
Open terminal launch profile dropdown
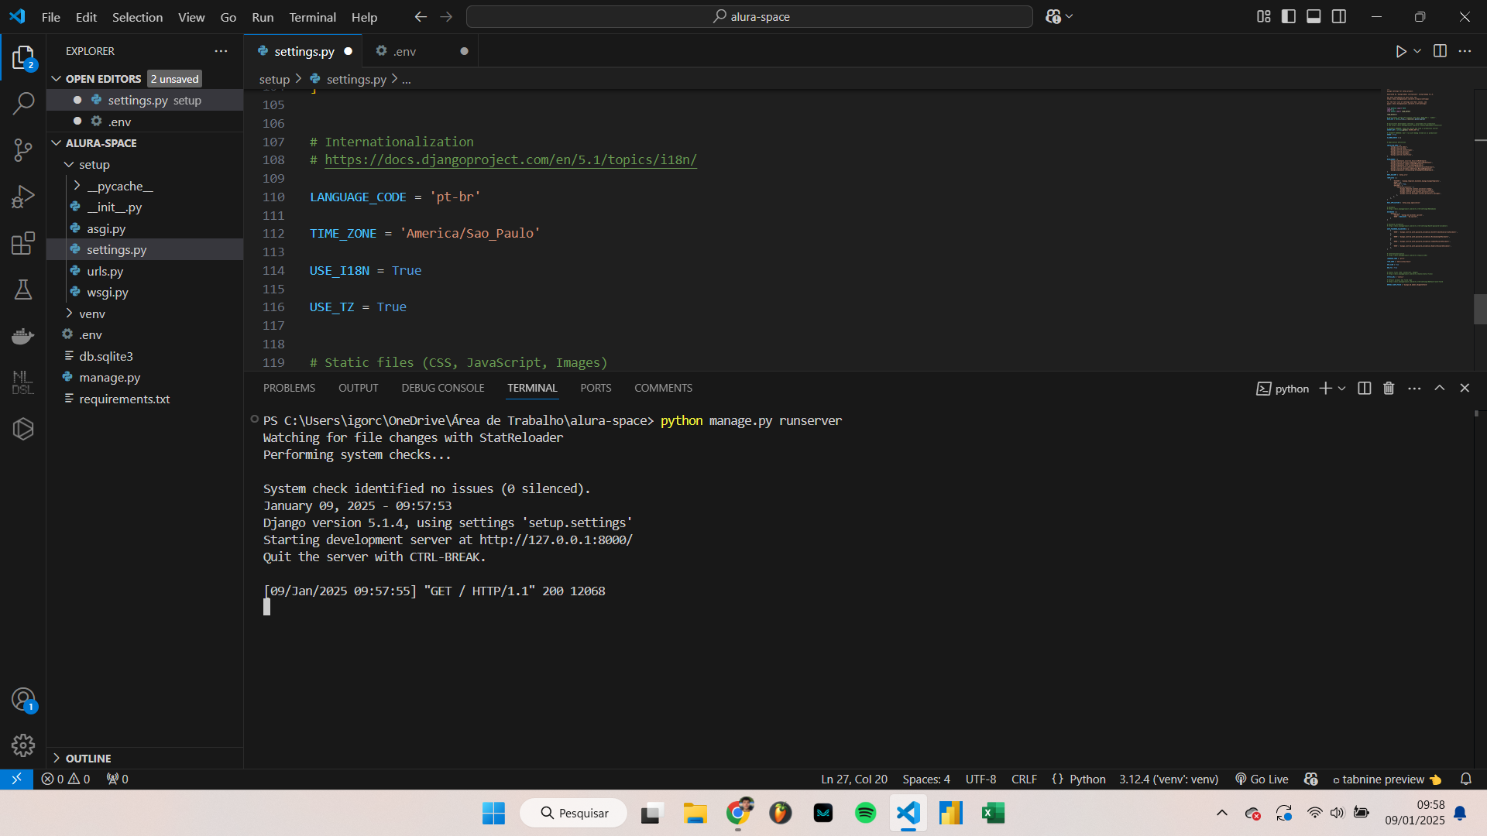pos(1342,388)
